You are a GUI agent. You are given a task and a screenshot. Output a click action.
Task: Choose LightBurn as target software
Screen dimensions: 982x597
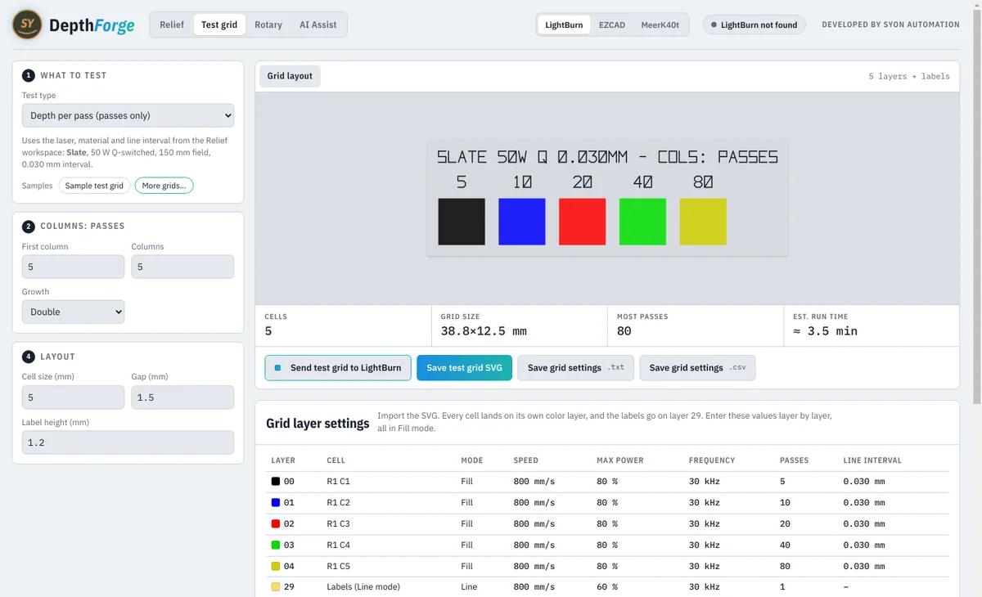564,25
